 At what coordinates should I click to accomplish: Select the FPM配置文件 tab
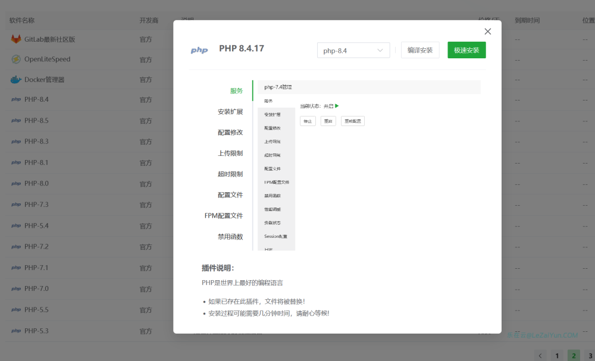(x=224, y=216)
